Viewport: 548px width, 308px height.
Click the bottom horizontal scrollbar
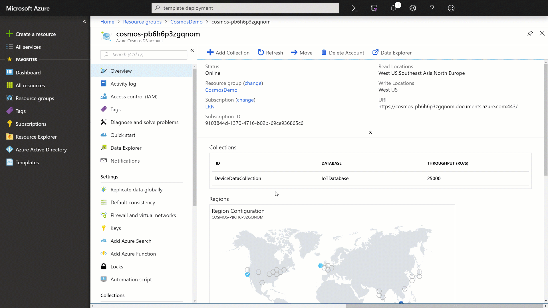click(445, 306)
